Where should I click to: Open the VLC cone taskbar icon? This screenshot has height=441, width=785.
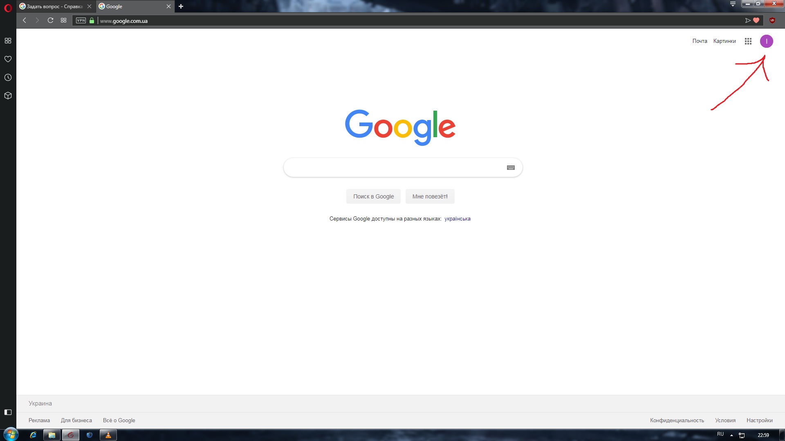[108, 435]
